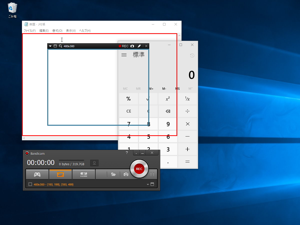Click the 7 key in Calculator
The width and height of the screenshot is (300, 225).
(128, 124)
